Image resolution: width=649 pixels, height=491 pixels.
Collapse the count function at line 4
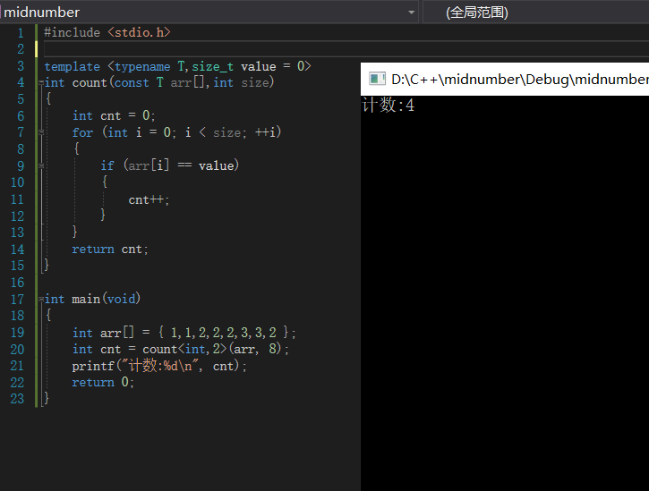point(41,83)
